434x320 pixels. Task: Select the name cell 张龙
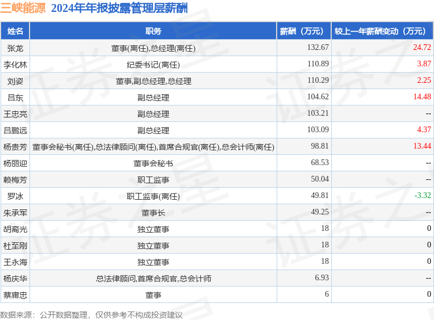click(15, 48)
